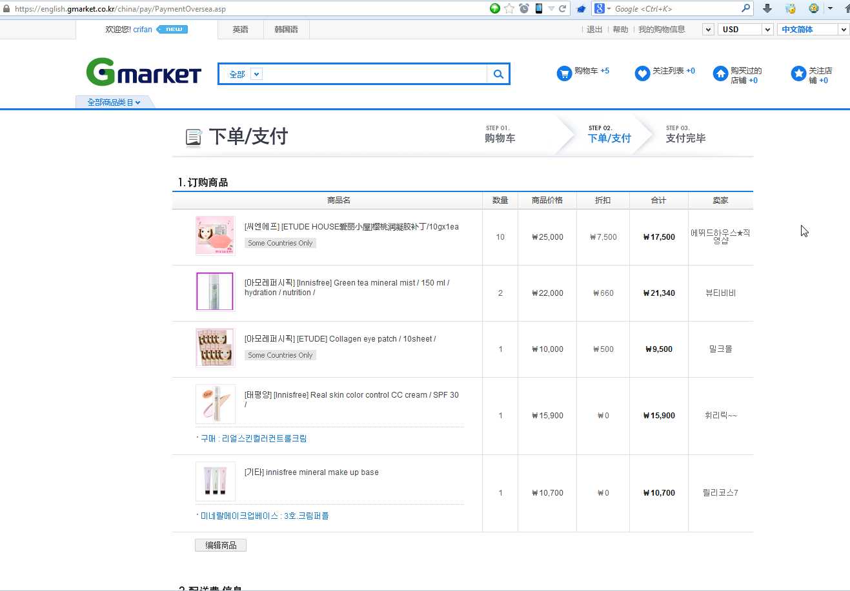The image size is (850, 591).
Task: Click the 退出 logout link
Action: tap(594, 30)
